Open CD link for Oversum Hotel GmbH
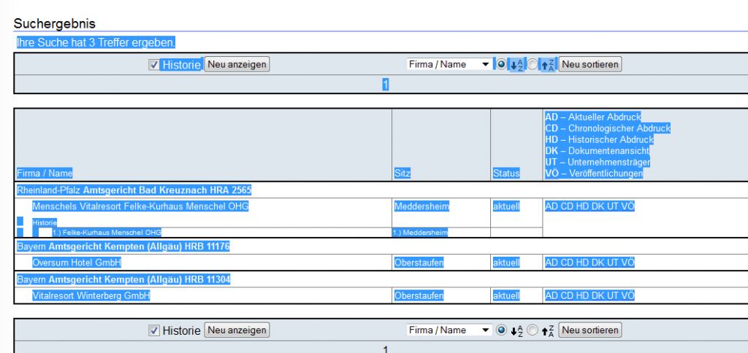 tap(567, 263)
